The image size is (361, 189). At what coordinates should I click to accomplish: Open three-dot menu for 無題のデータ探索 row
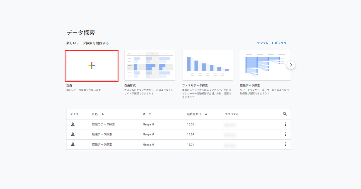tap(285, 124)
